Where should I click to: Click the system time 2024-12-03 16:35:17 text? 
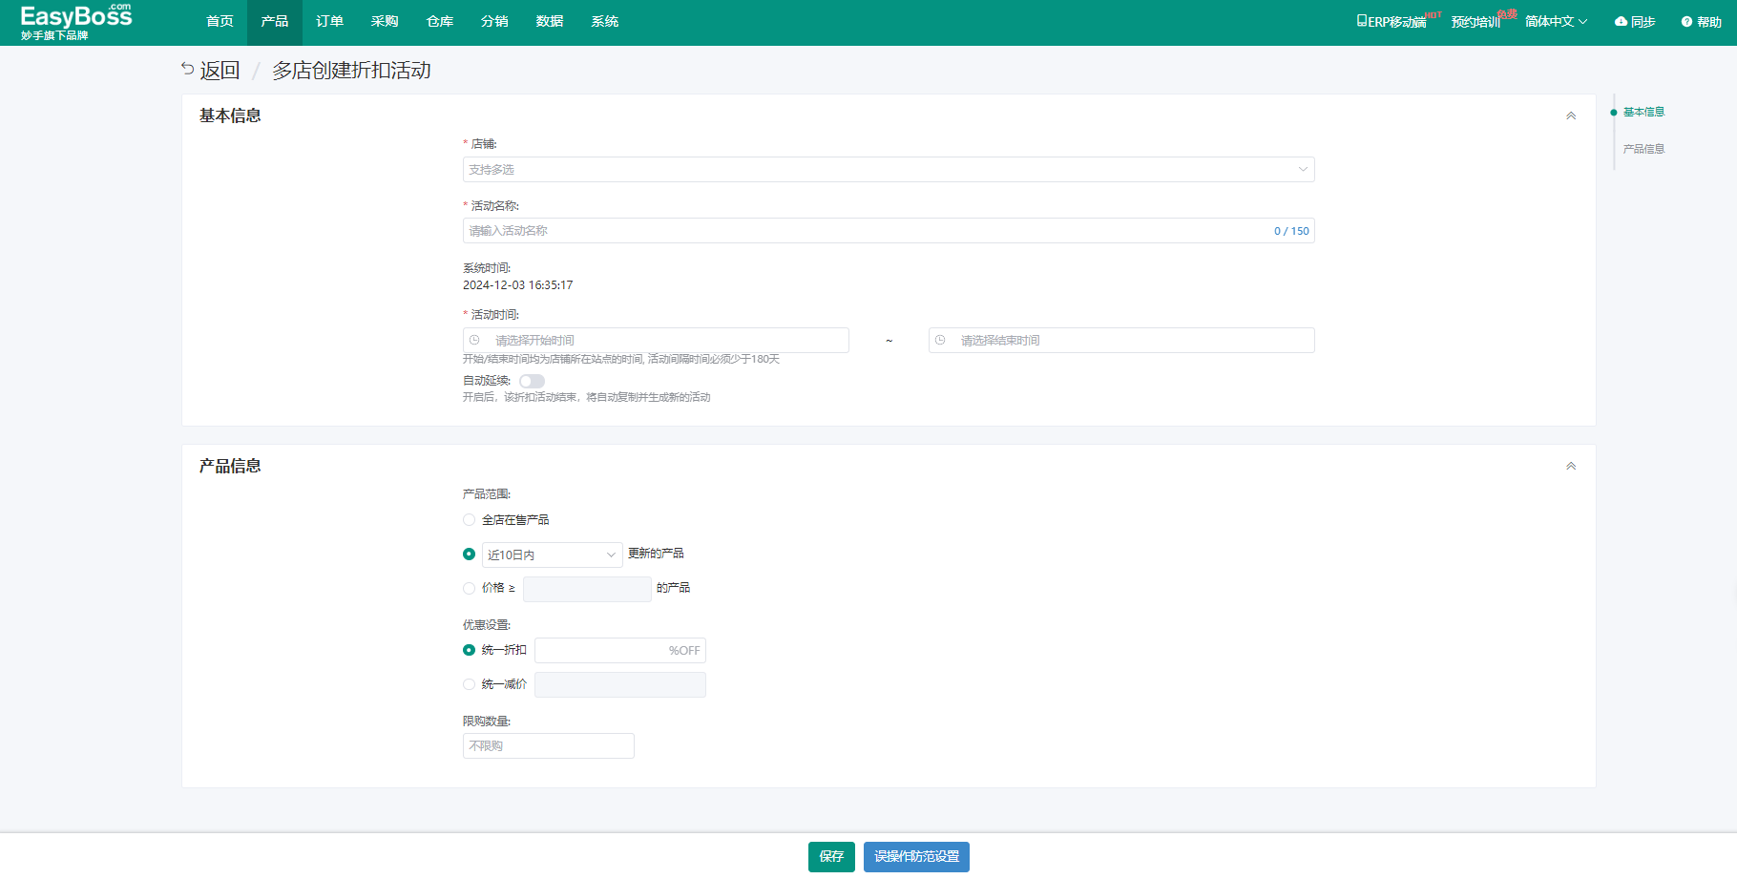pos(518,285)
